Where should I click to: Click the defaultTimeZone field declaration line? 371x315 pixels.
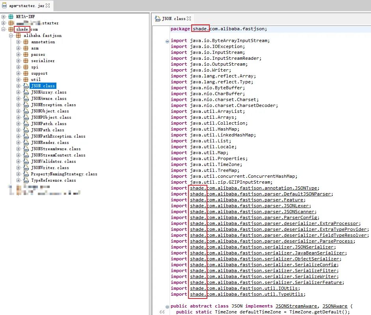tap(263, 312)
